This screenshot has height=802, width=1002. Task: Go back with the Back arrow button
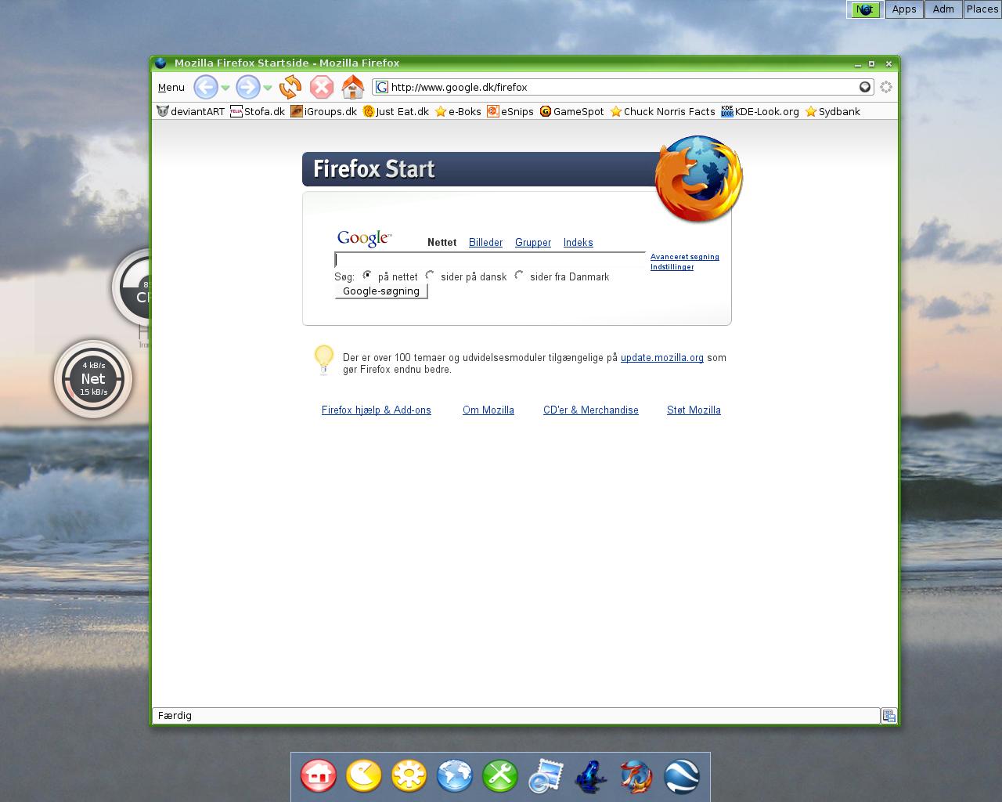206,87
